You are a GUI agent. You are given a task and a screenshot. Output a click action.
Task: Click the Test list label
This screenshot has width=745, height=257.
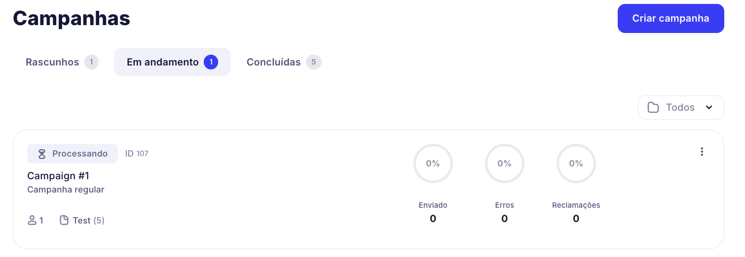click(x=81, y=221)
